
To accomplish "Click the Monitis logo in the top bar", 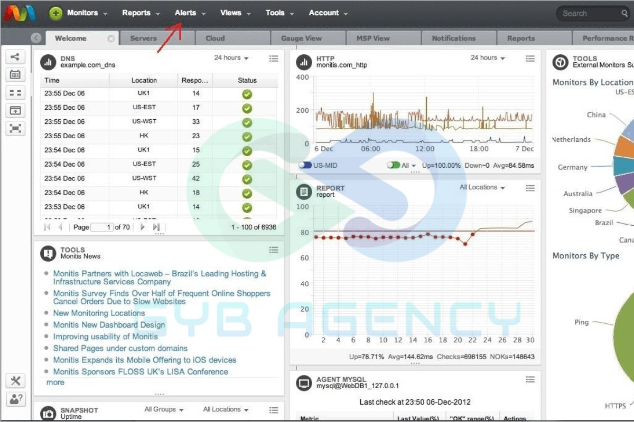I will point(19,13).
